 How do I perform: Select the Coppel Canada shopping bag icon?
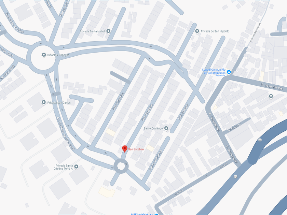click(x=229, y=72)
